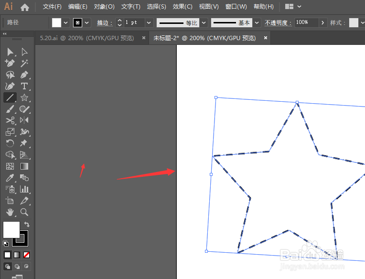The height and width of the screenshot is (279, 365).
Task: Select the Line Segment tool
Action: 10,97
